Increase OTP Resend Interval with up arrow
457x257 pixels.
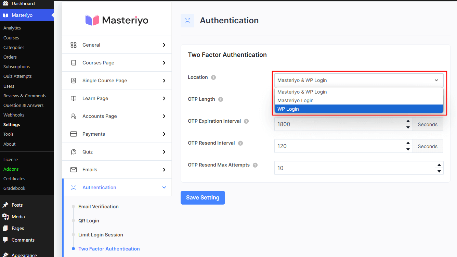(408, 143)
